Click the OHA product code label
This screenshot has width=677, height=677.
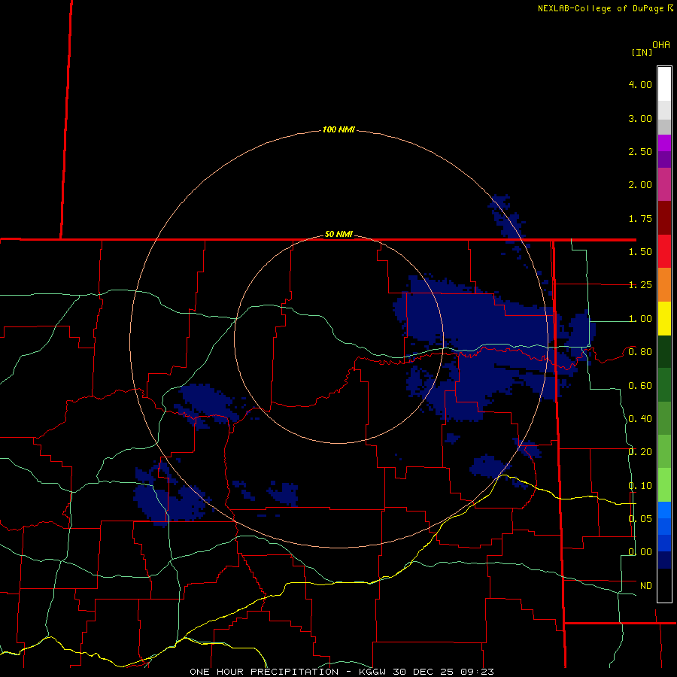pyautogui.click(x=661, y=45)
